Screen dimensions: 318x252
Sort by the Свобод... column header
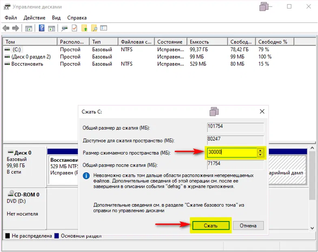[242, 42]
